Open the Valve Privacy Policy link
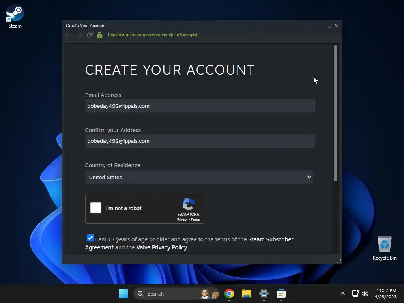Viewport: 404px width, 303px height. coord(161,247)
